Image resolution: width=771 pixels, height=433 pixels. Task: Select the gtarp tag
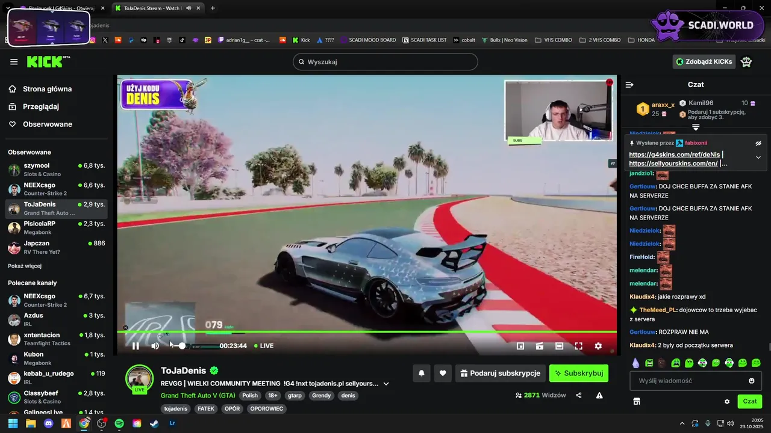tap(295, 396)
